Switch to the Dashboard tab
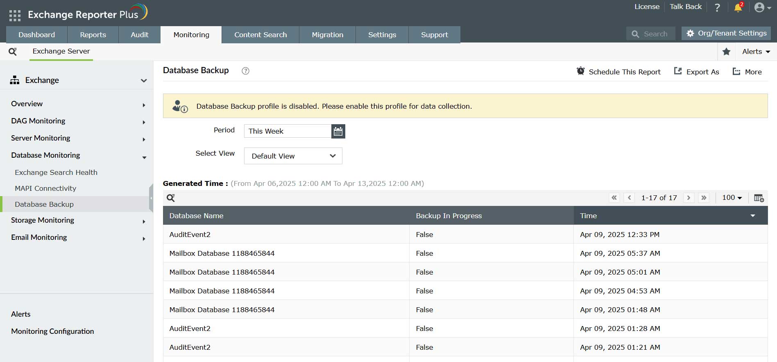Viewport: 777px width, 362px height. [x=37, y=35]
